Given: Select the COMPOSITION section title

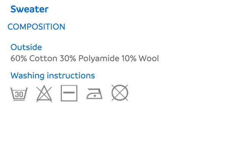Looking at the screenshot, I should [x=36, y=27].
